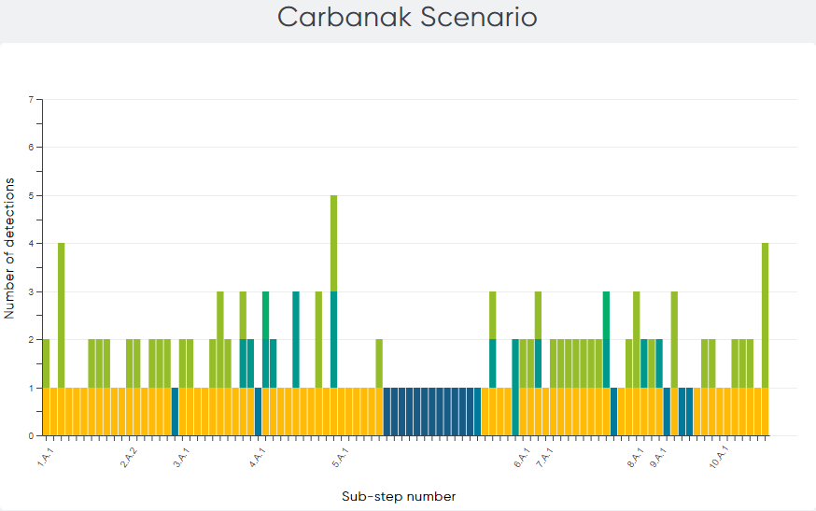Click the 8.A.1 x-axis label
This screenshot has width=816, height=511.
pos(635,457)
